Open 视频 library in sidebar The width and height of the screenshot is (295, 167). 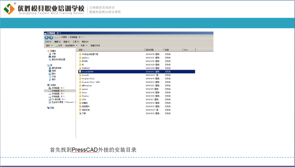tap(52, 71)
